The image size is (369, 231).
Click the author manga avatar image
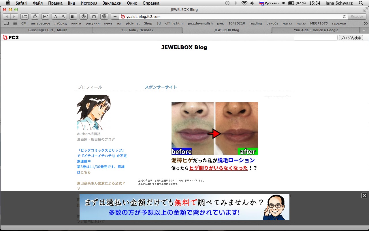(93, 112)
